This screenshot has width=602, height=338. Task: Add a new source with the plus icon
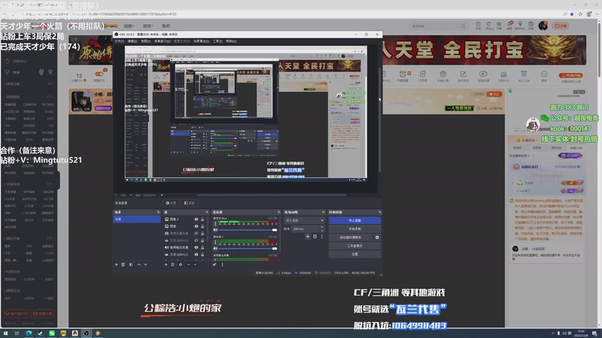tap(166, 264)
